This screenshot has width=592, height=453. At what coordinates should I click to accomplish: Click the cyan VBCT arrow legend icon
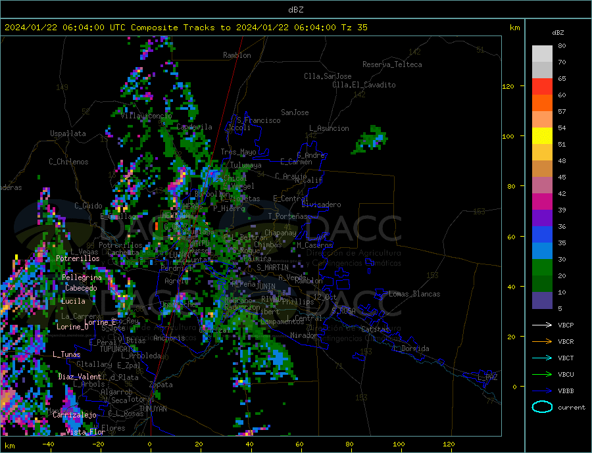[542, 358]
